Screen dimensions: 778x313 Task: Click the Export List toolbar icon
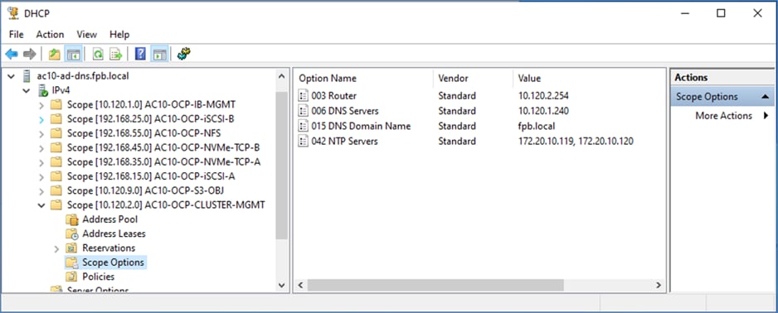116,54
